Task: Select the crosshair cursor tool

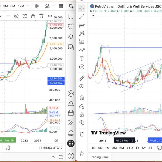Action: click(82, 8)
